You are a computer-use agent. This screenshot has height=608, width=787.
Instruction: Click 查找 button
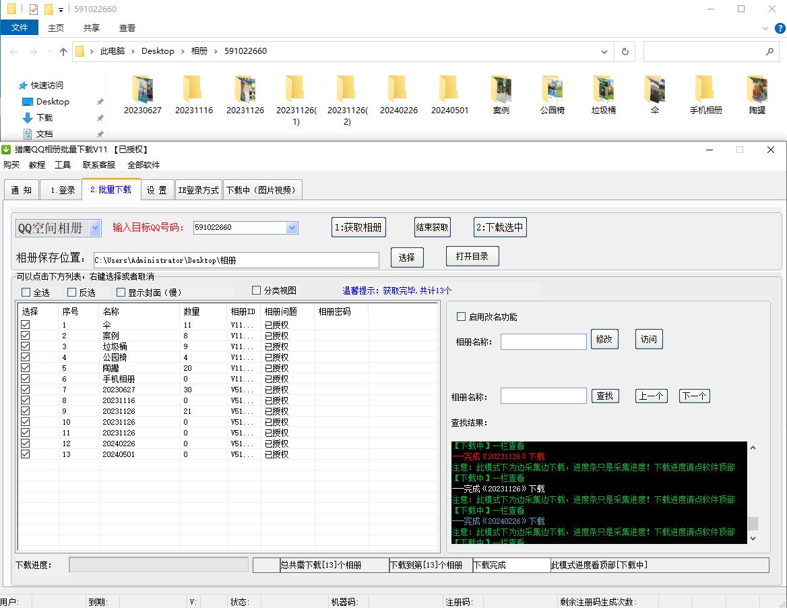tap(605, 396)
